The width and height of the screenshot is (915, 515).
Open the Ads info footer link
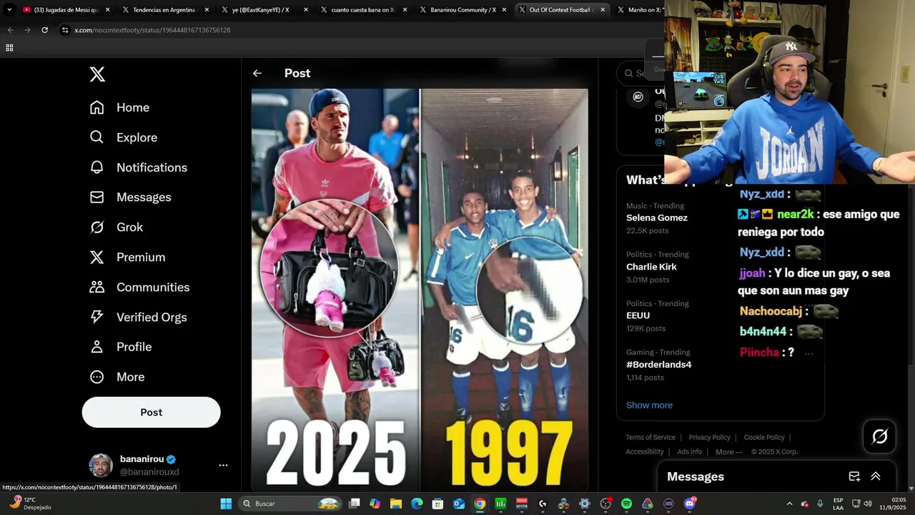[689, 451]
